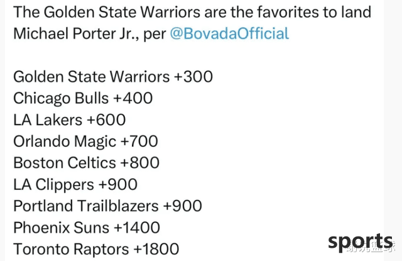Select the Toronto Raptors team name
The width and height of the screenshot is (402, 261).
pyautogui.click(x=71, y=249)
